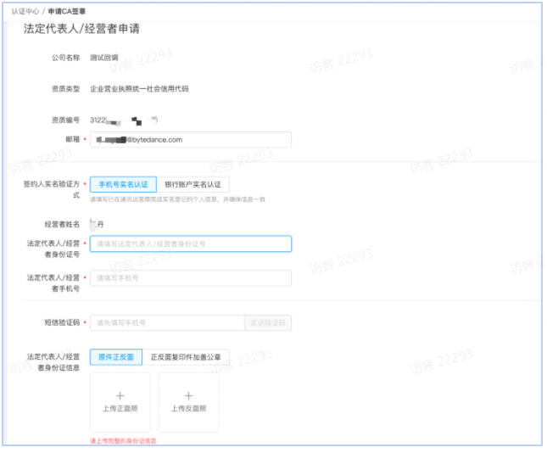Select 手机号实名认证 verification option
Viewport: 547px width, 453px height.
point(123,184)
